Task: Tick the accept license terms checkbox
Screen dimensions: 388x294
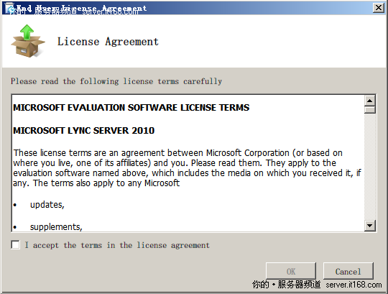Action: [x=15, y=245]
